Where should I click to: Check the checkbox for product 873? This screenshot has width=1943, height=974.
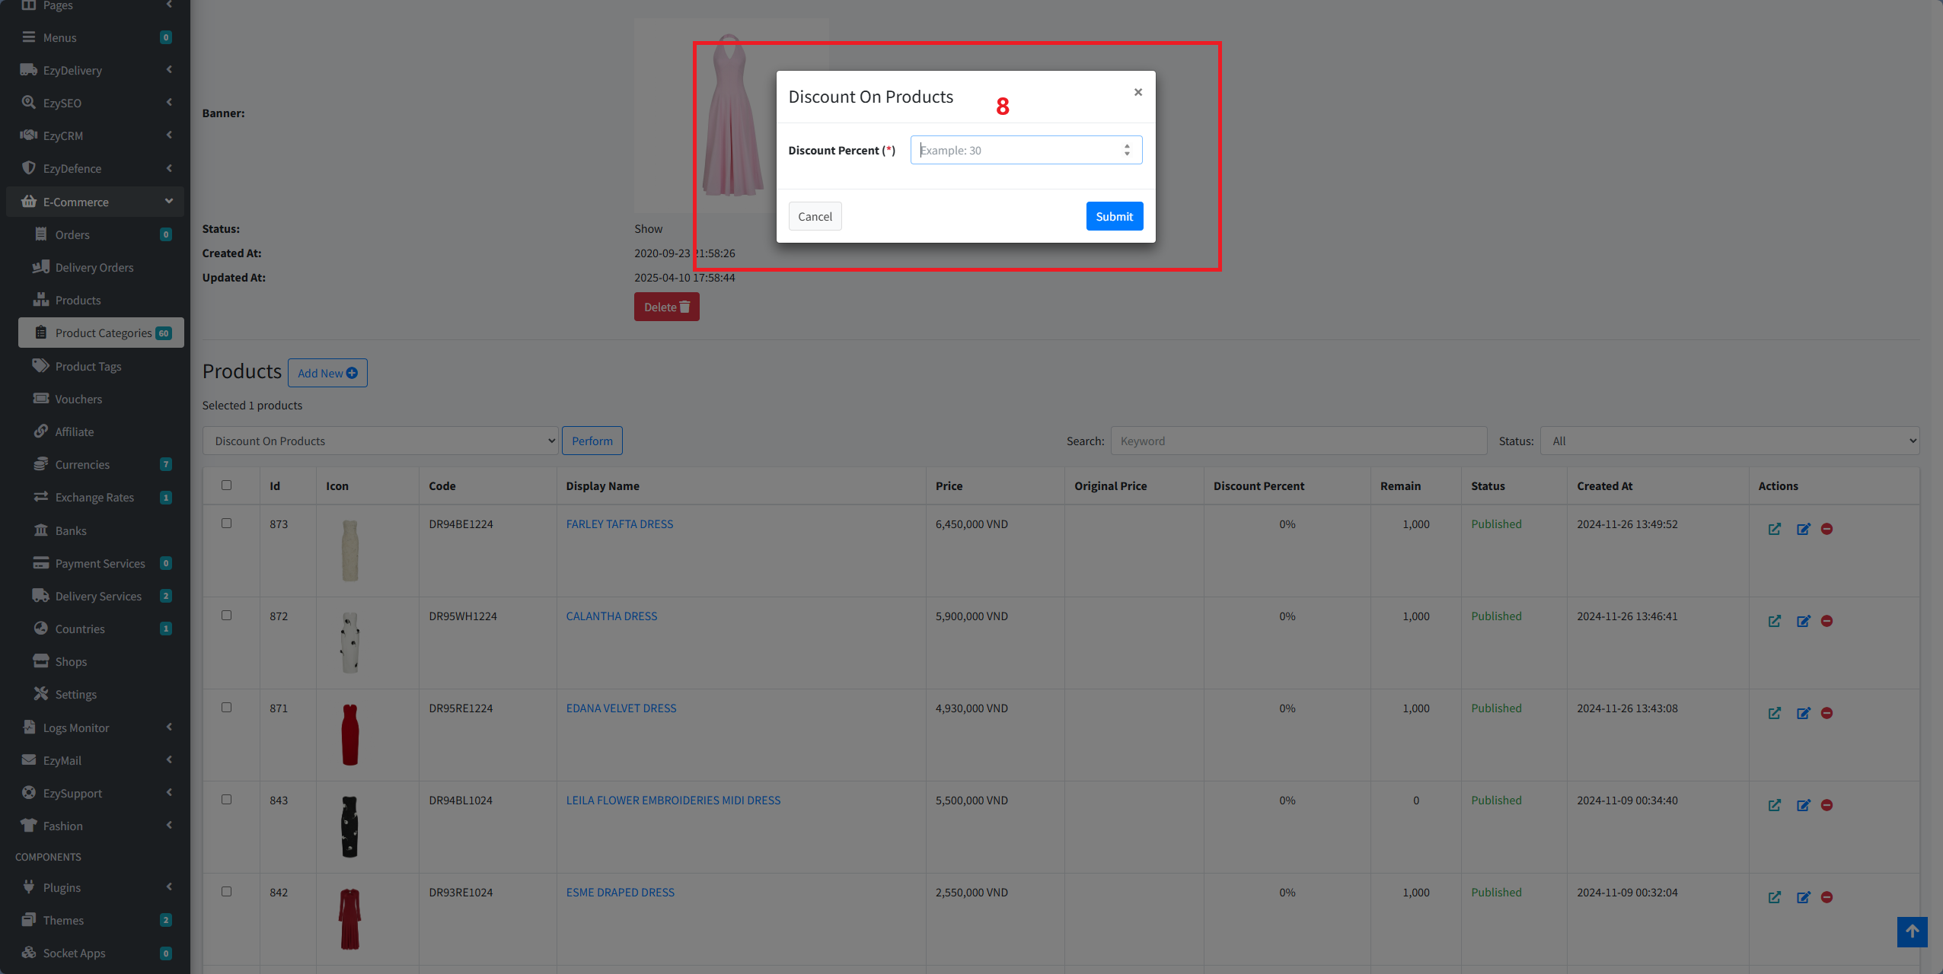coord(226,524)
